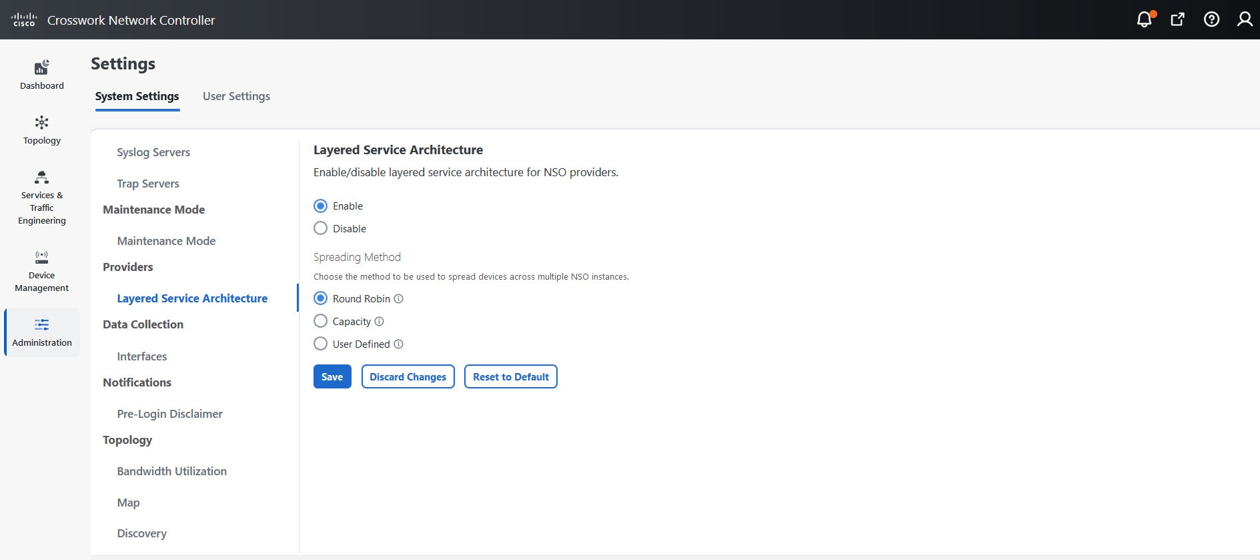Open Discovery settings item
The image size is (1260, 560).
click(141, 533)
